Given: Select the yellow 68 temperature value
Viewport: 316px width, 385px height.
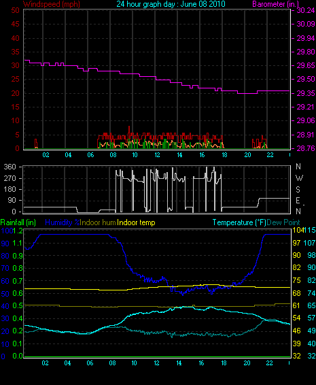Looking at the screenshot, I should click(296, 293).
